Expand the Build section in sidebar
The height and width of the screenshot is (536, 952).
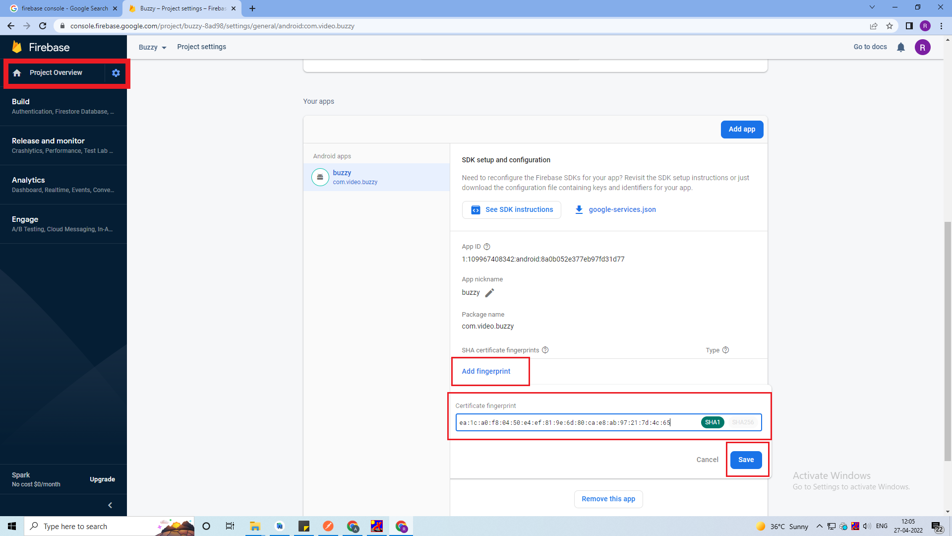[x=63, y=106]
